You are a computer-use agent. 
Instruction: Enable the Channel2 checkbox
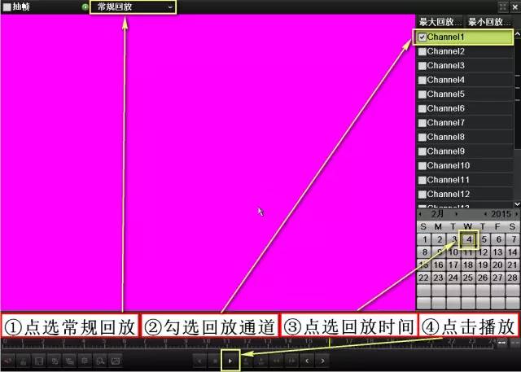click(x=422, y=51)
